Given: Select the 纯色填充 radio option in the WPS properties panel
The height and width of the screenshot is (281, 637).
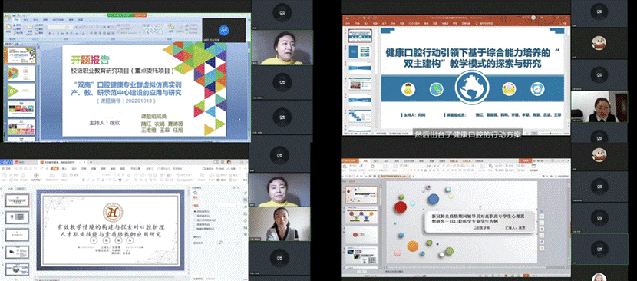Looking at the screenshot, I should point(202,211).
